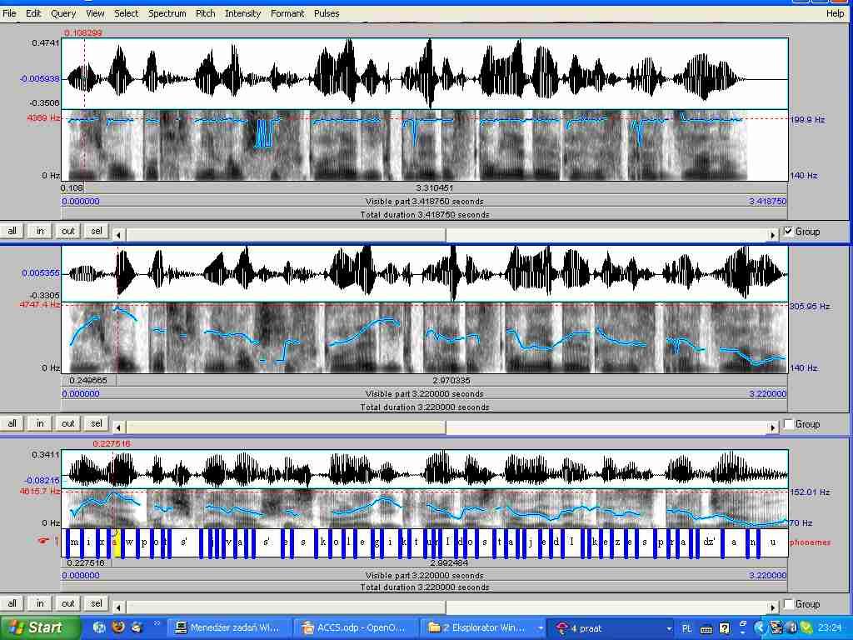Click right scroll arrow in the 3.418750-second editor
The width and height of the screenshot is (853, 640).
pyautogui.click(x=772, y=234)
